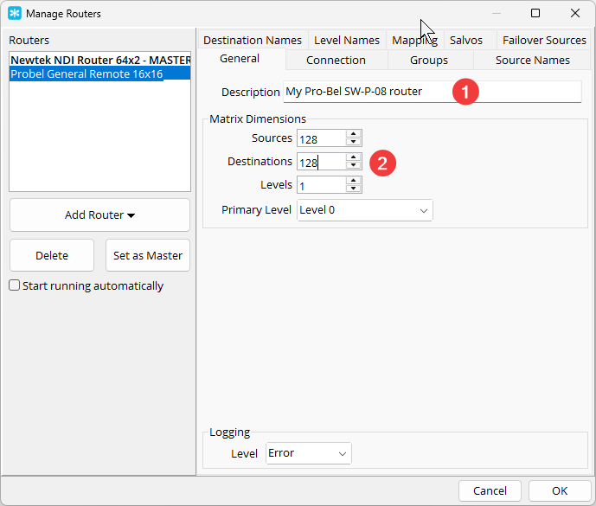The width and height of the screenshot is (596, 506).
Task: Decrement the Levels spinner down
Action: coord(354,189)
